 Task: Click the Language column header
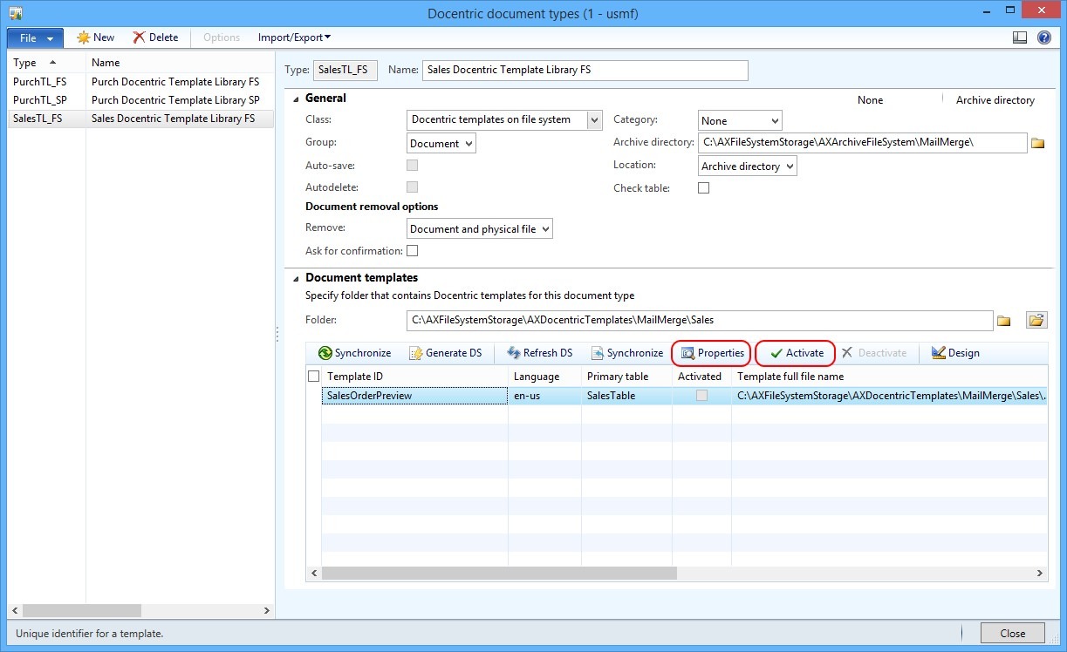pyautogui.click(x=545, y=377)
